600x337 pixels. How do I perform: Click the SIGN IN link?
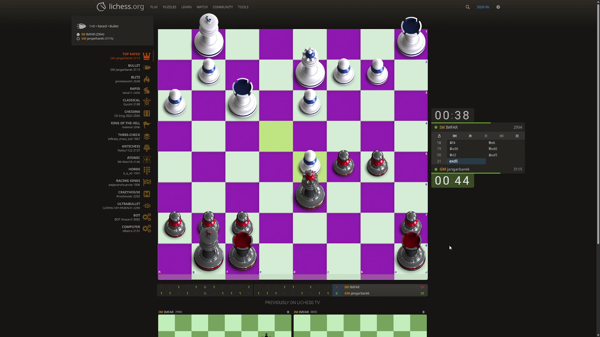point(482,7)
